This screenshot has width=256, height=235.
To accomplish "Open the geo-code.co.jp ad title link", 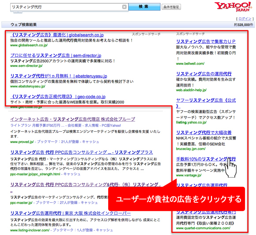I will [58, 97].
